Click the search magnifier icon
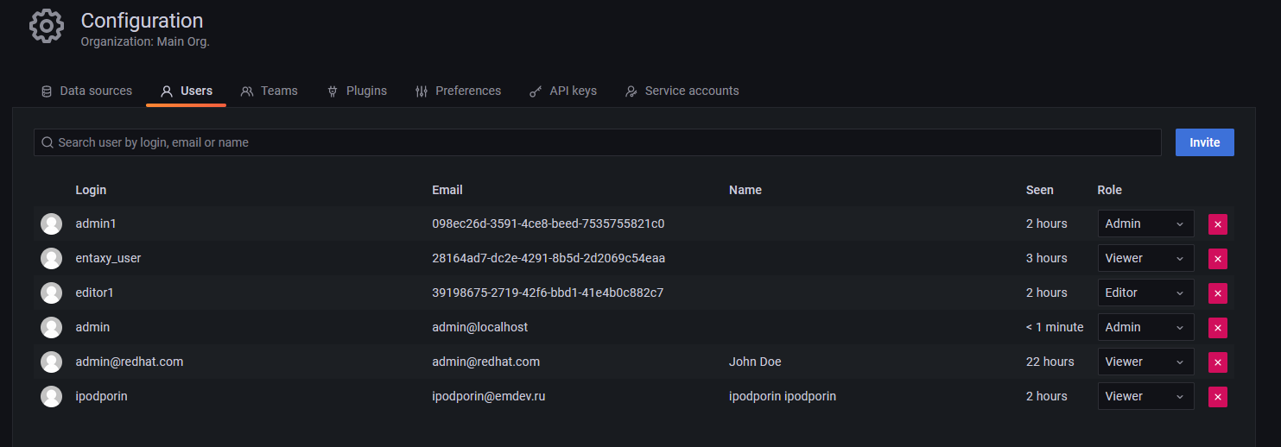This screenshot has height=447, width=1281. point(48,142)
